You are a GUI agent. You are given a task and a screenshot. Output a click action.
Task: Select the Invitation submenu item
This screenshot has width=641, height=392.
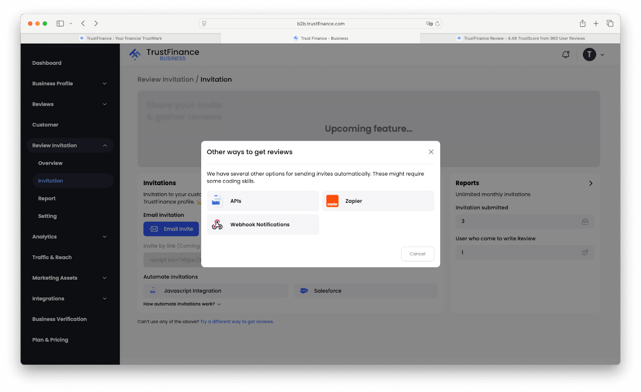tap(73, 181)
